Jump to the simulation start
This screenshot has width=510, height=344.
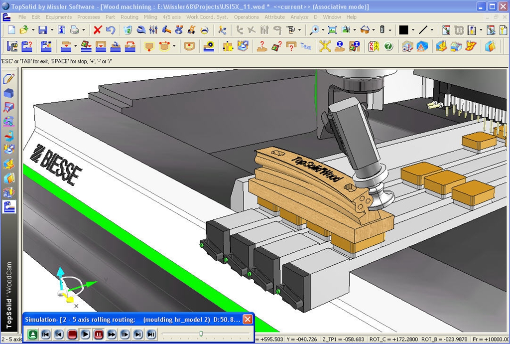(46, 334)
